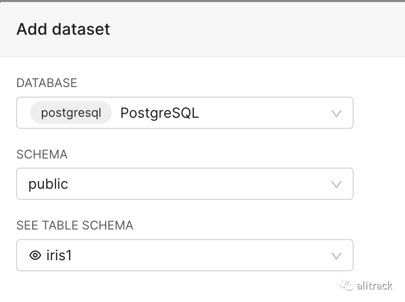Click empty space inside the DATABASE select box
The image size is (405, 302).
coord(262,113)
